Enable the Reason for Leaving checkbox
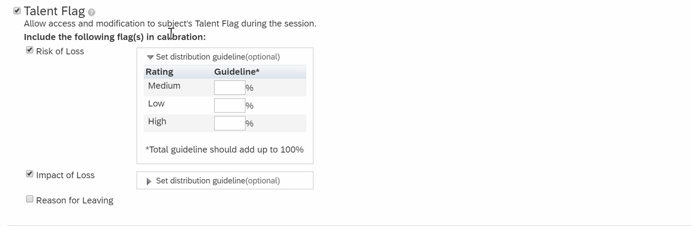Screen dimensions: 692x226 tap(30, 199)
